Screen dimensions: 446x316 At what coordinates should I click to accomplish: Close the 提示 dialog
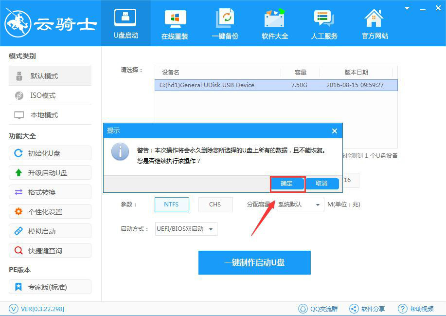(x=335, y=131)
